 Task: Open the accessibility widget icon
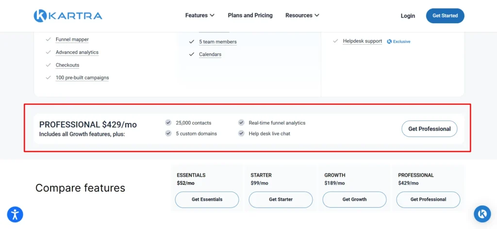point(15,214)
